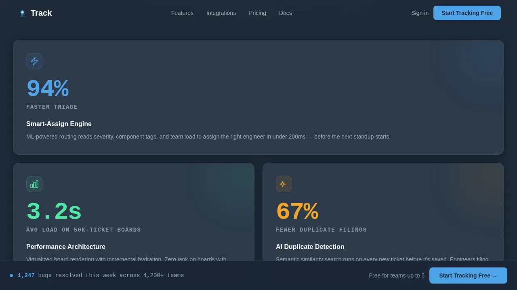
Task: Click the header Start Tracking Free button
Action: pyautogui.click(x=467, y=13)
